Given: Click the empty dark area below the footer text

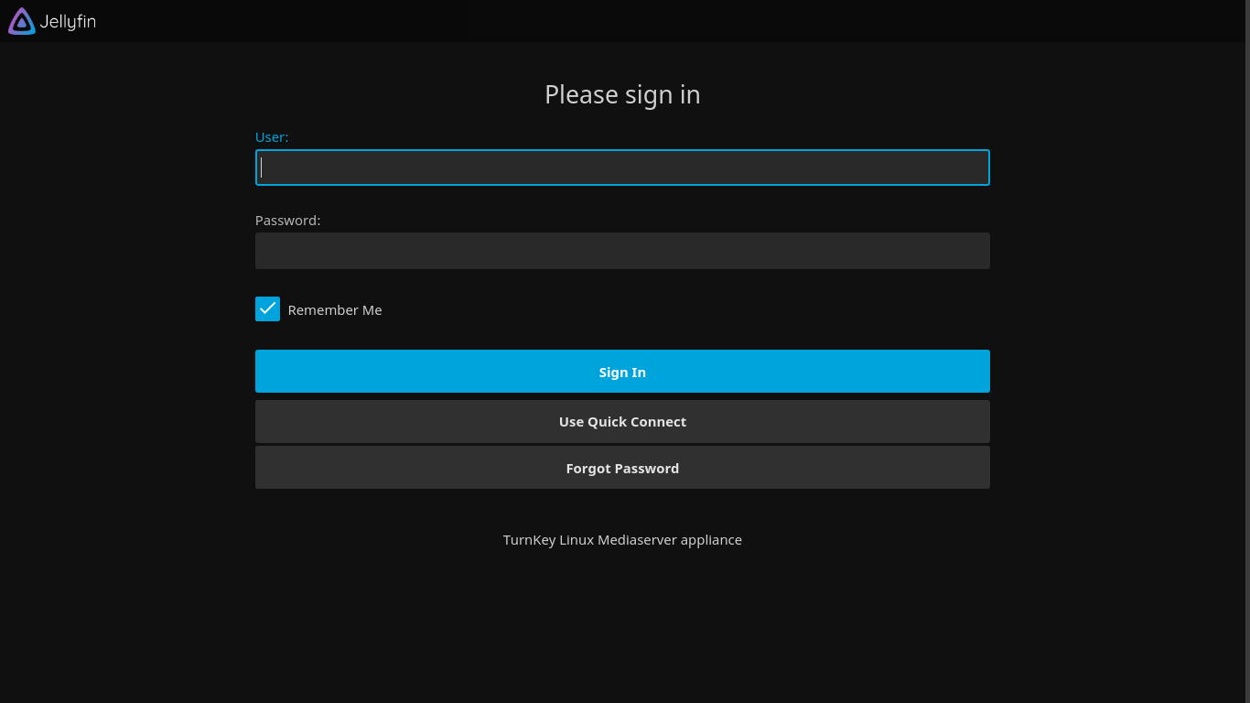Looking at the screenshot, I should point(622,632).
